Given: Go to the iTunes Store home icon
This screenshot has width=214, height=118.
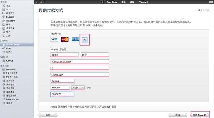Looking at the screenshot, I should tap(102, 2).
